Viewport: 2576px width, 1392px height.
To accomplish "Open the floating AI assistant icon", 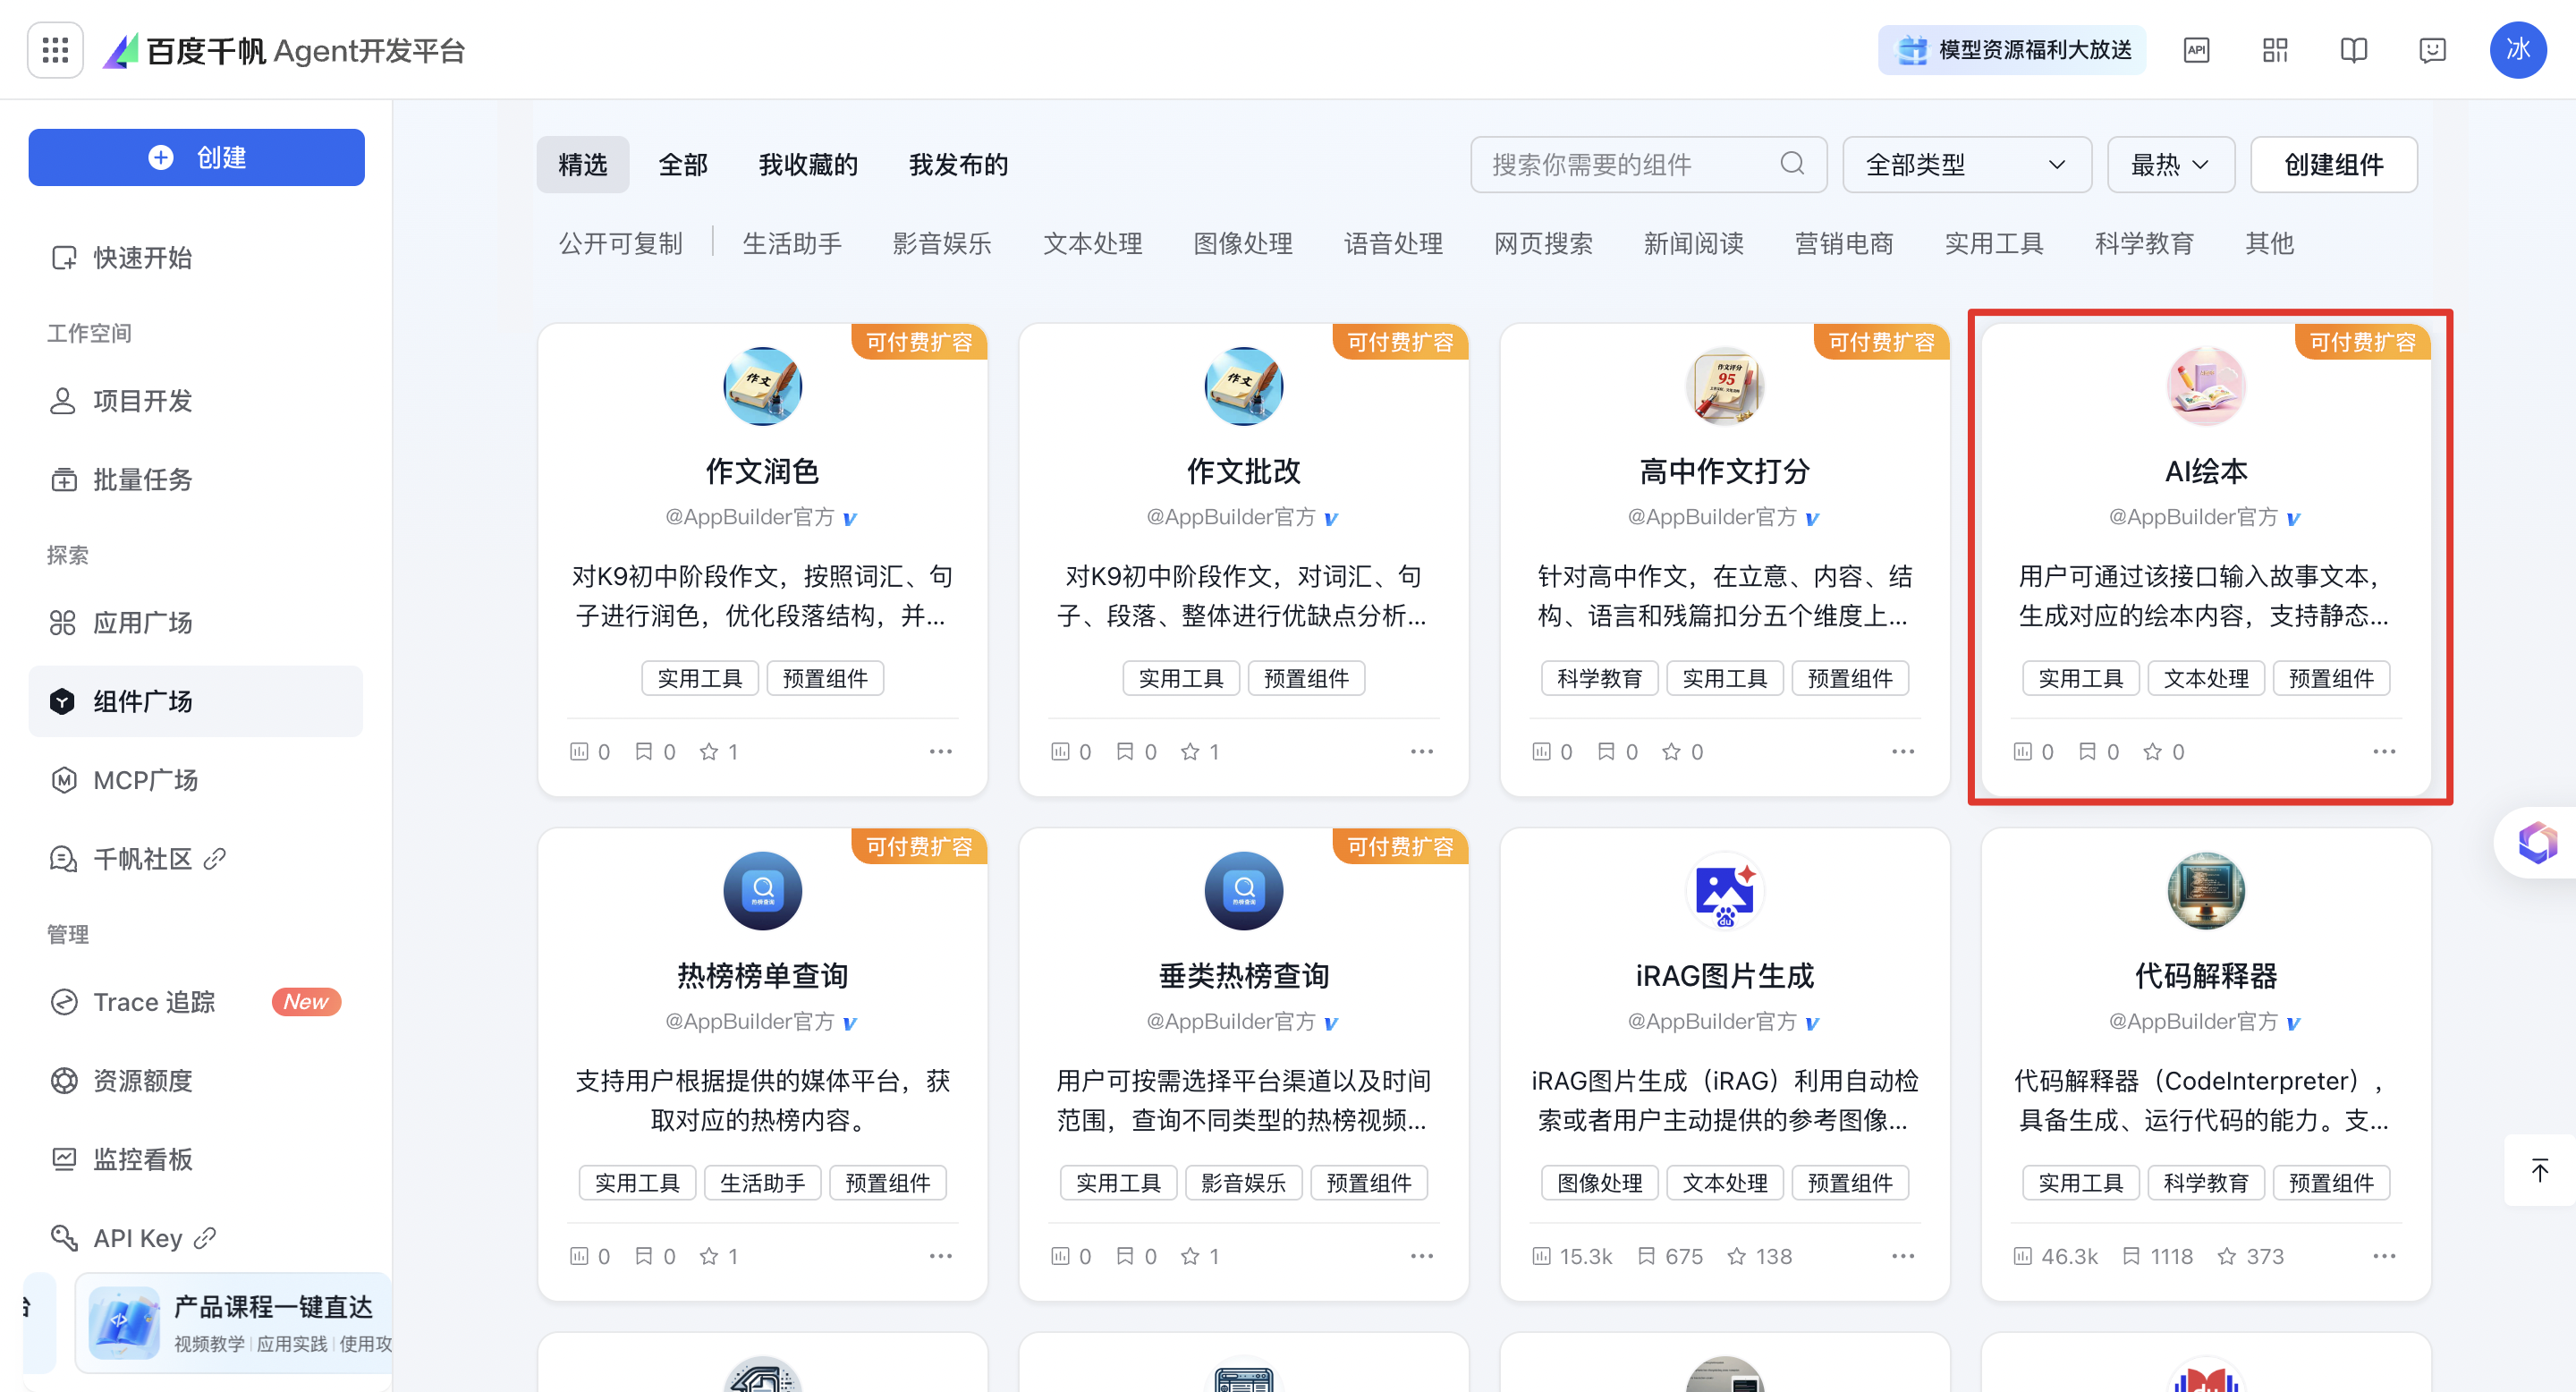I will (2537, 842).
